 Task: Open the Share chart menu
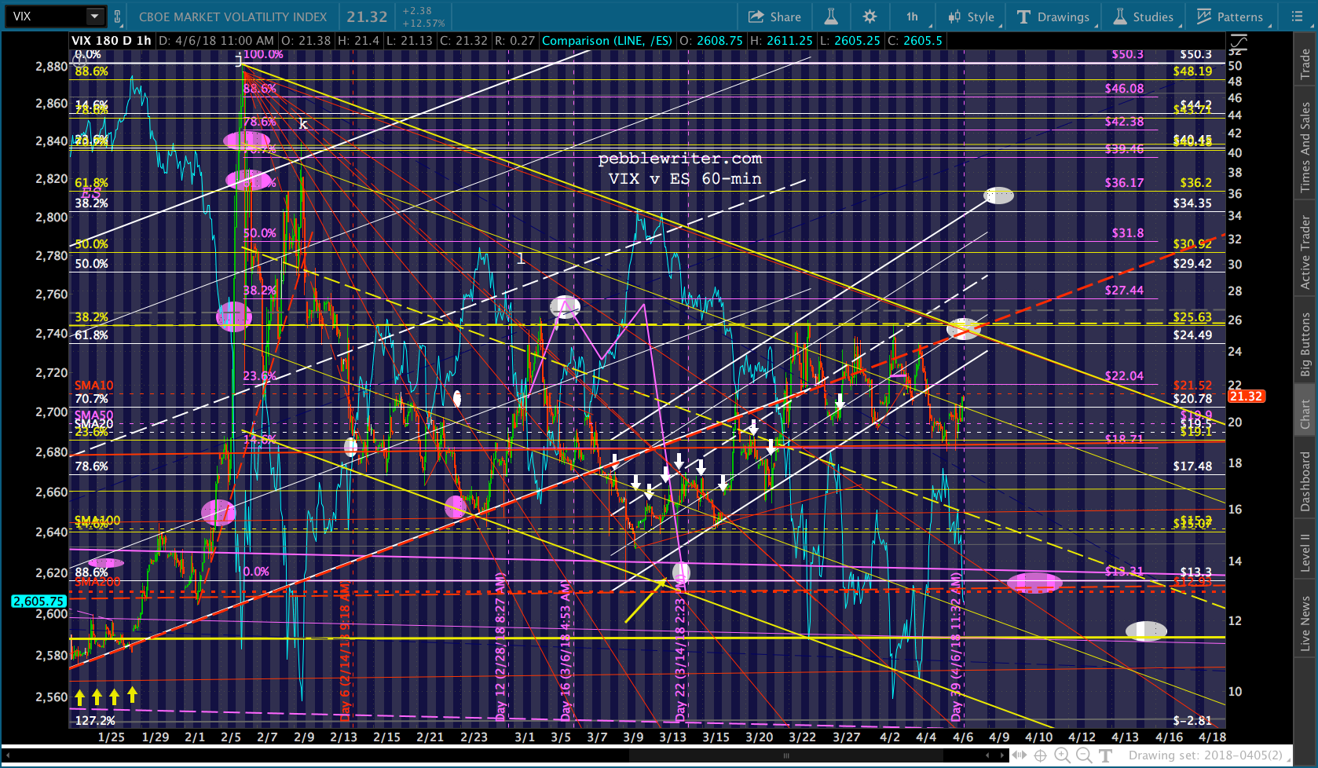pos(774,16)
